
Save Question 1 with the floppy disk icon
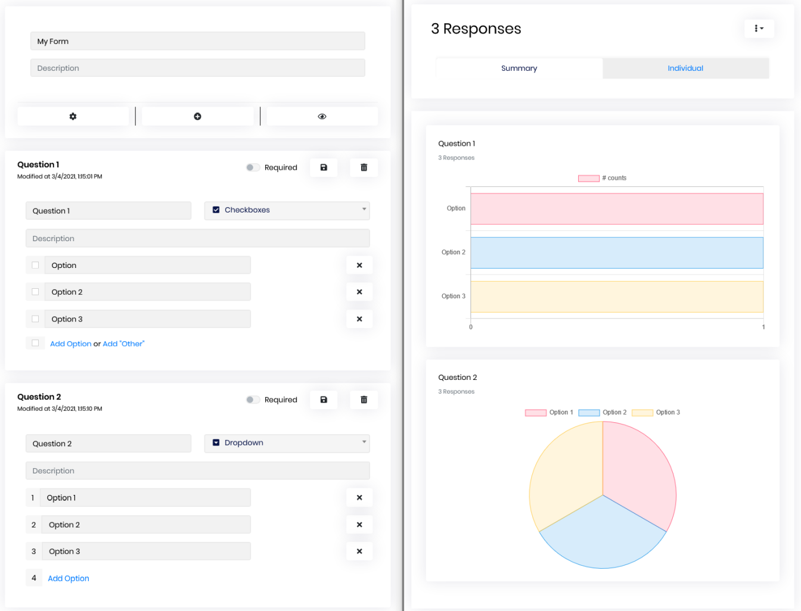point(324,167)
